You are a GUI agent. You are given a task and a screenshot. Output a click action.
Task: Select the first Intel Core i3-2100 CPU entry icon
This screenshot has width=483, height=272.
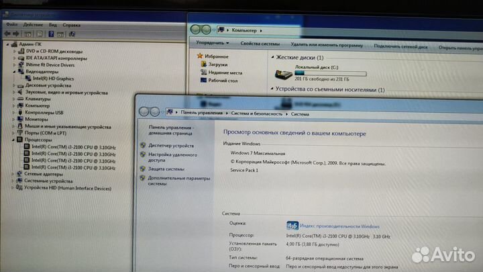pyautogui.click(x=27, y=146)
